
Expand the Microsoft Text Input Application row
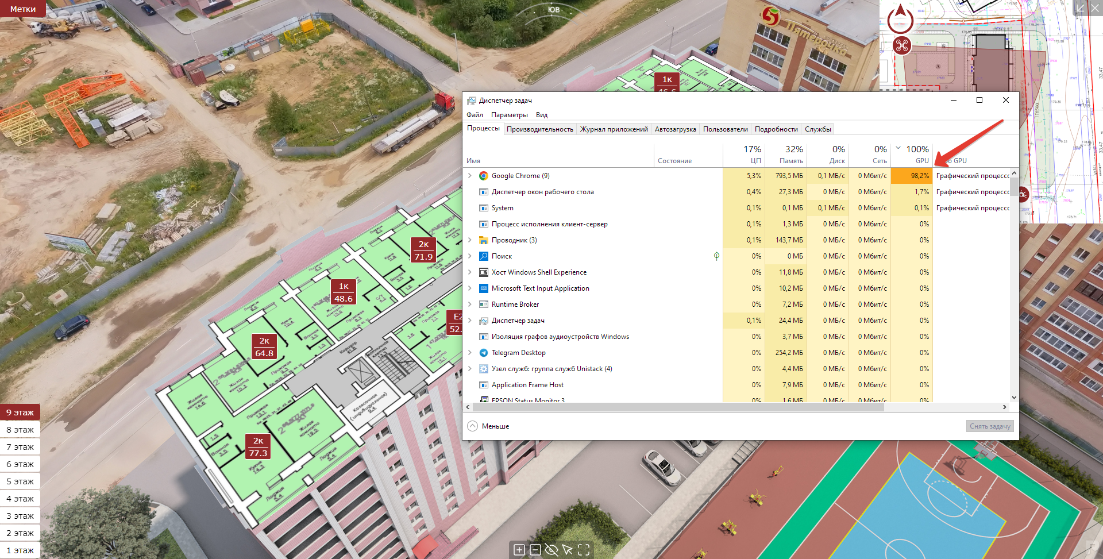pos(470,288)
